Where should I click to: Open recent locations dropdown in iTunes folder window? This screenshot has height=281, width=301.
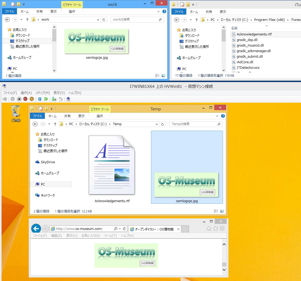click(191, 20)
